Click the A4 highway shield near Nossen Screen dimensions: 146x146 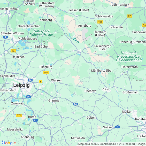(118, 127)
